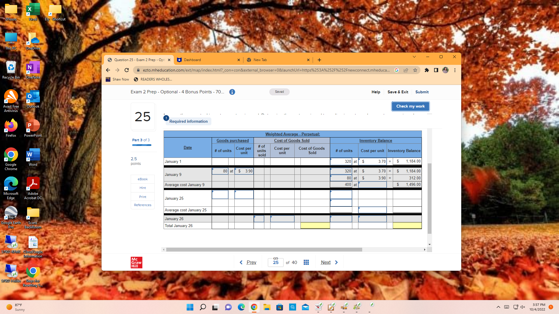Open the Hint link
The image size is (559, 314).
142,188
